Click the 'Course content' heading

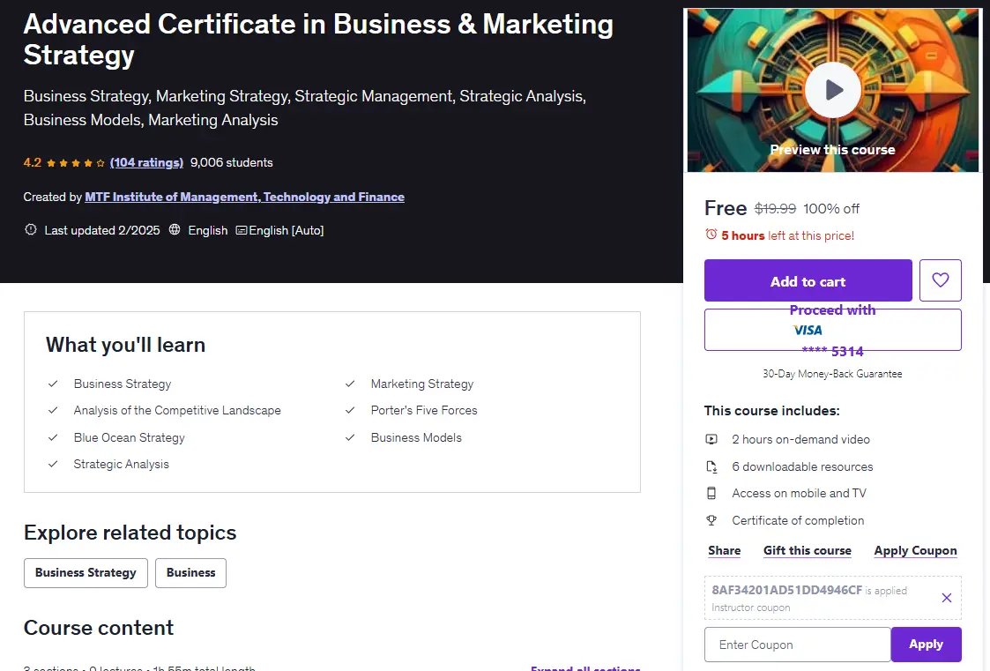click(x=99, y=628)
